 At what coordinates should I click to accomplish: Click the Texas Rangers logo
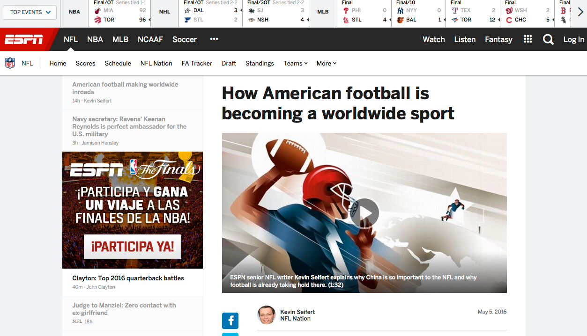[x=454, y=10]
